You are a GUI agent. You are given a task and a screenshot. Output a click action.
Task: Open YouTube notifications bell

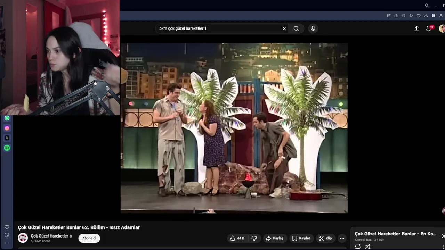click(x=429, y=28)
